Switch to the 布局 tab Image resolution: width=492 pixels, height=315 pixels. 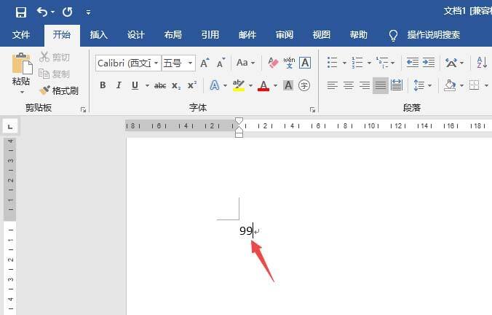173,34
